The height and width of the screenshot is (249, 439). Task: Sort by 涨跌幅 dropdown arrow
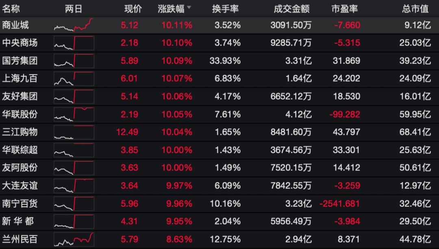click(x=189, y=8)
